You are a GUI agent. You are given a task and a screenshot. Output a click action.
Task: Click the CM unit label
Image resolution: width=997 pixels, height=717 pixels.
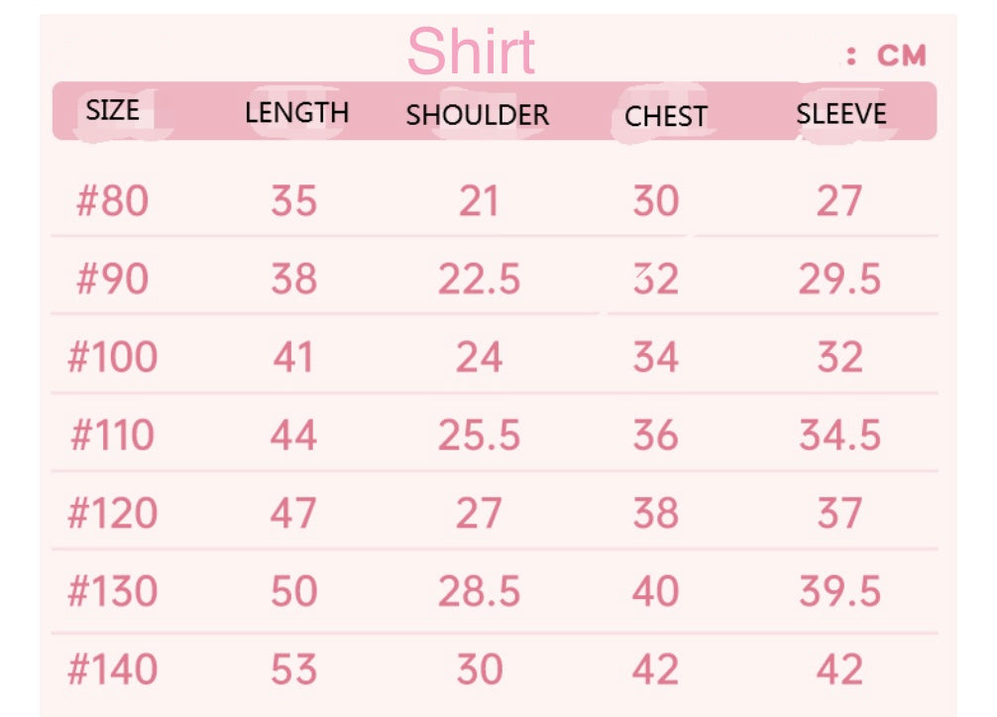901,56
